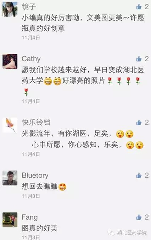
Task: Click the username Fang
Action: click(x=30, y=217)
